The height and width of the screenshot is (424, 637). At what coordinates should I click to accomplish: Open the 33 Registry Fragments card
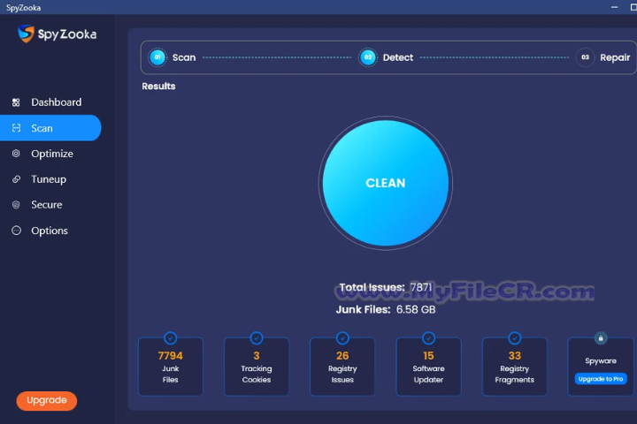[x=515, y=367]
